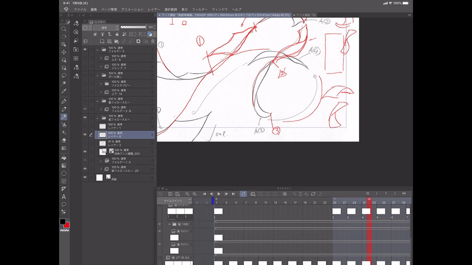472x265 pixels.
Task: Click the New raster layer icon
Action: (102, 41)
